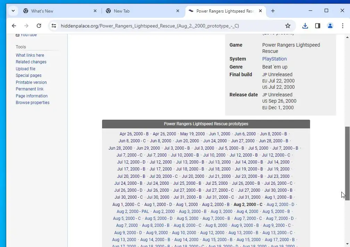Screen dimensions: 350x247
Task: Open the Jun 1, 2000 prototype link
Action: (x=219, y=134)
